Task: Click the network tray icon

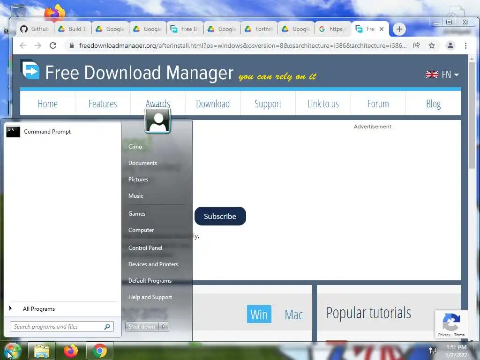Action: click(433, 350)
